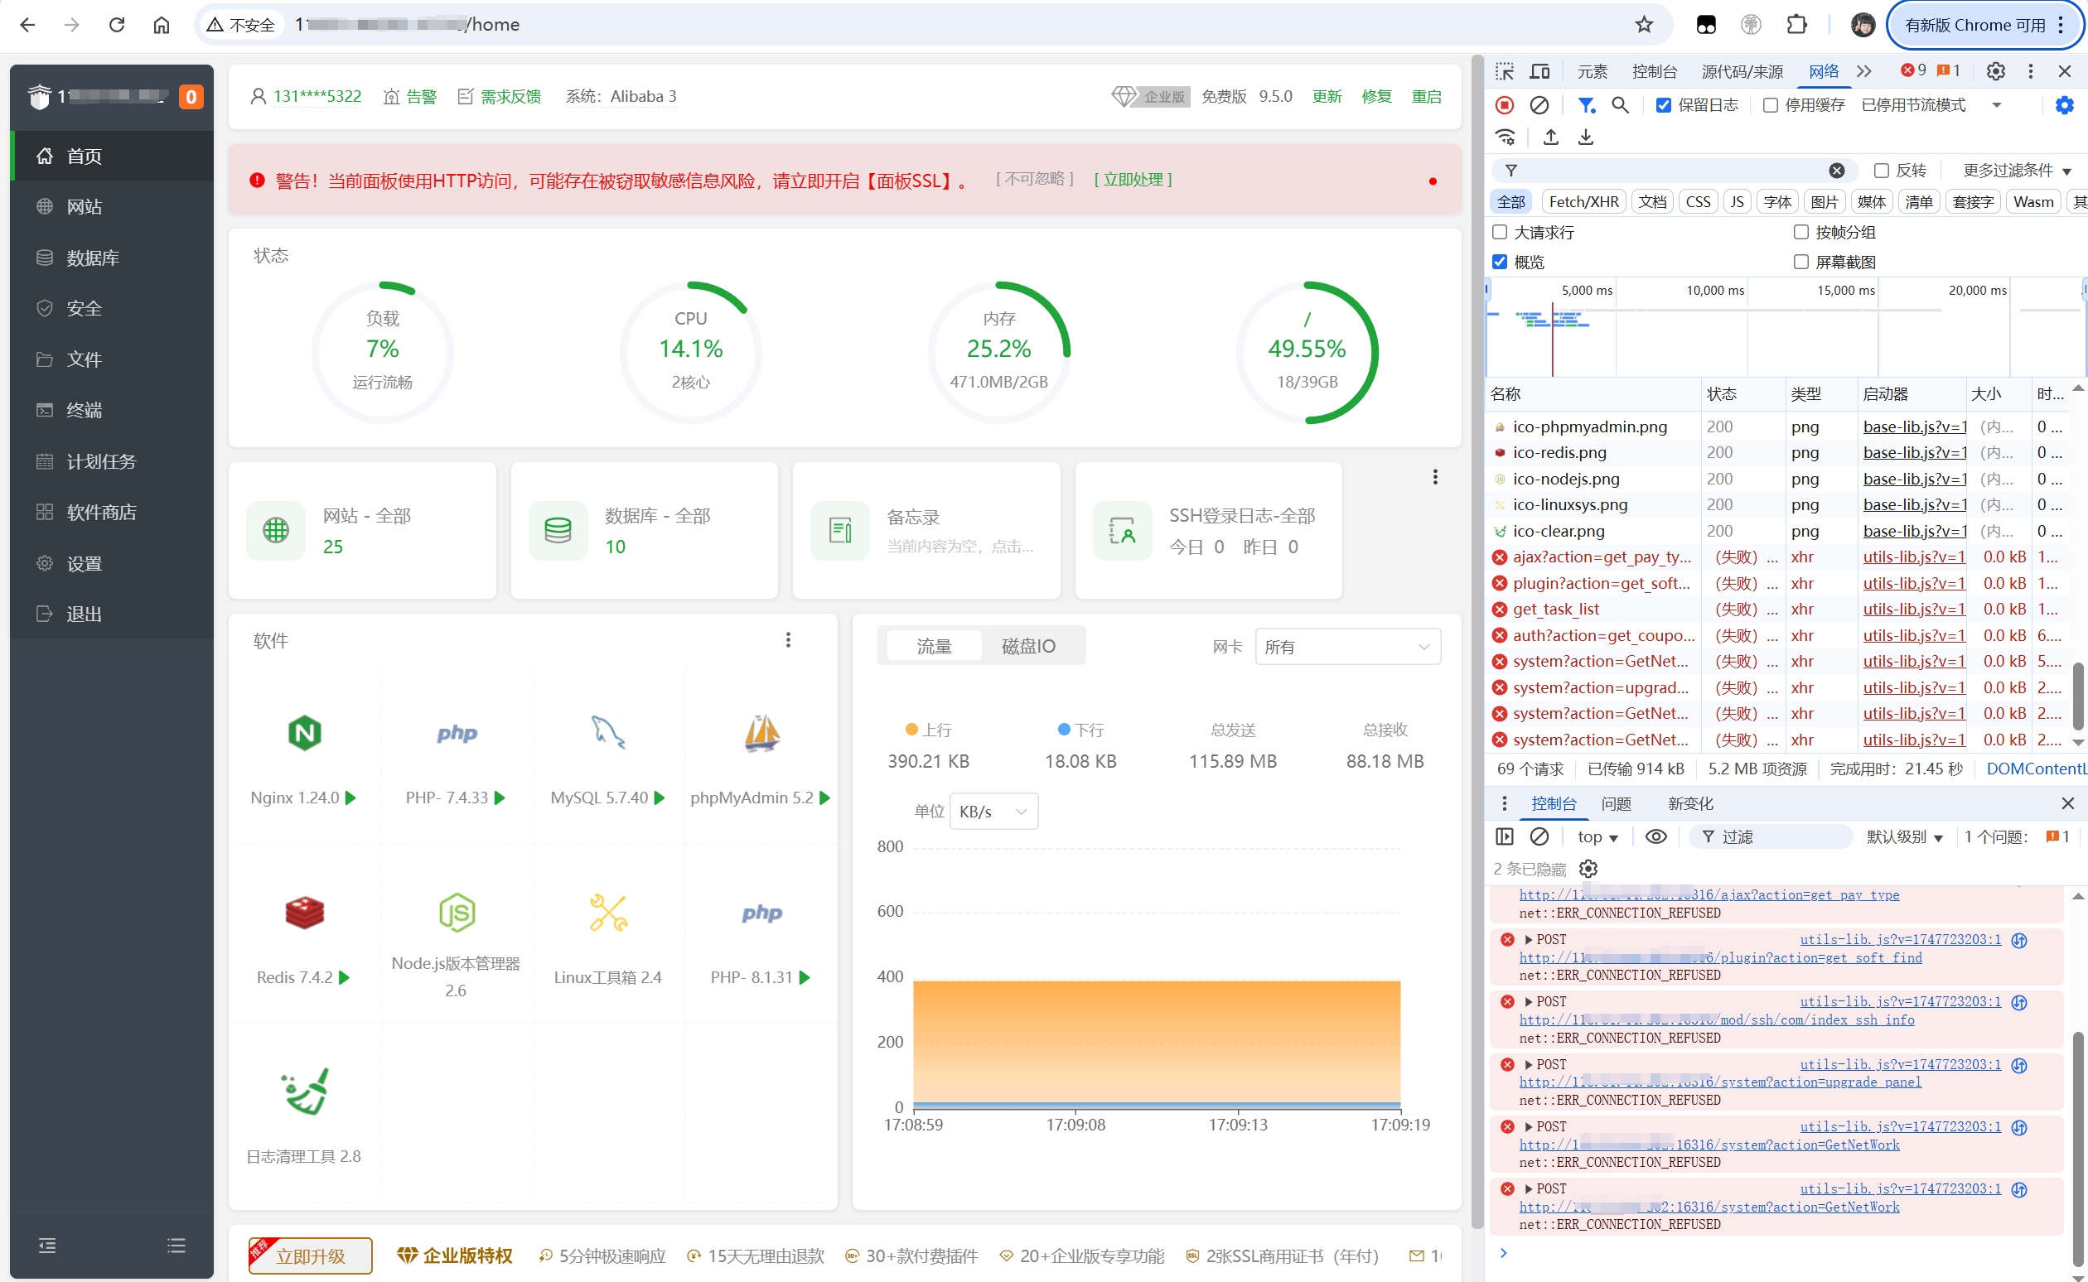2088x1282 pixels.
Task: Expand more DevTools tabs chevron
Action: (1863, 71)
